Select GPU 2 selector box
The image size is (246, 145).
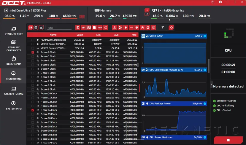[147, 14]
